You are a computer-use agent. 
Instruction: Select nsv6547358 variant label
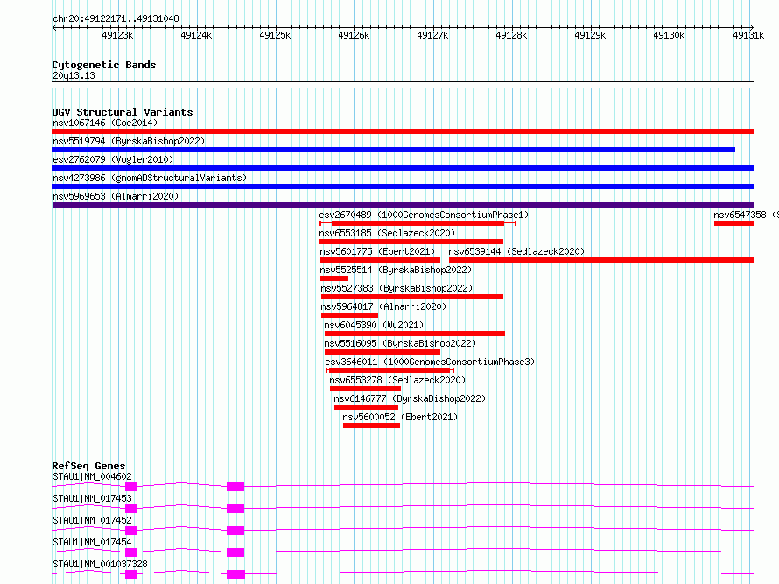pyautogui.click(x=747, y=215)
